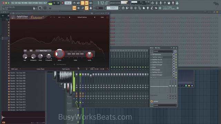This screenshot has width=221, height=124.
Task: Toggle the song/pattern mode switch
Action: click(x=50, y=3)
